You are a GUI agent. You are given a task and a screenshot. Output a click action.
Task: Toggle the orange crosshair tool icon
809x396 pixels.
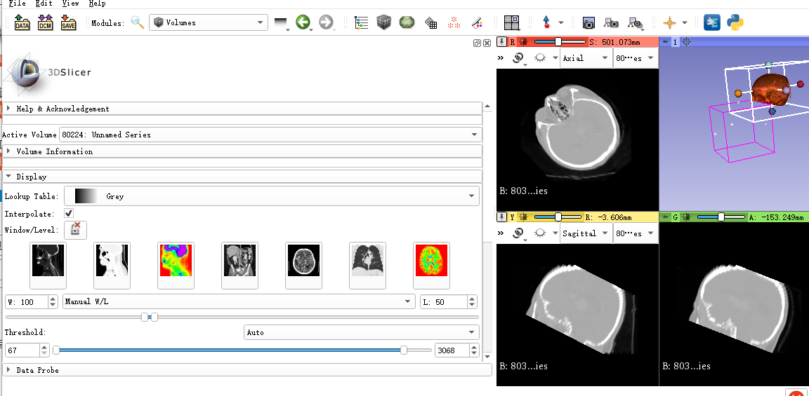tap(670, 22)
